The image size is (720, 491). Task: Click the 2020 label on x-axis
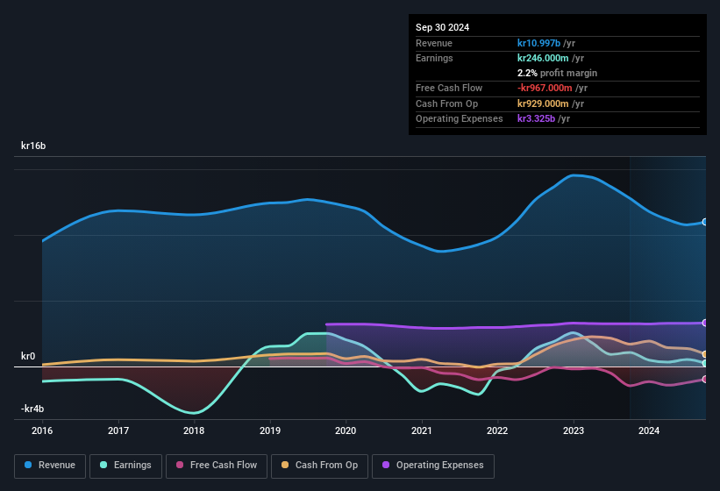[x=346, y=431]
